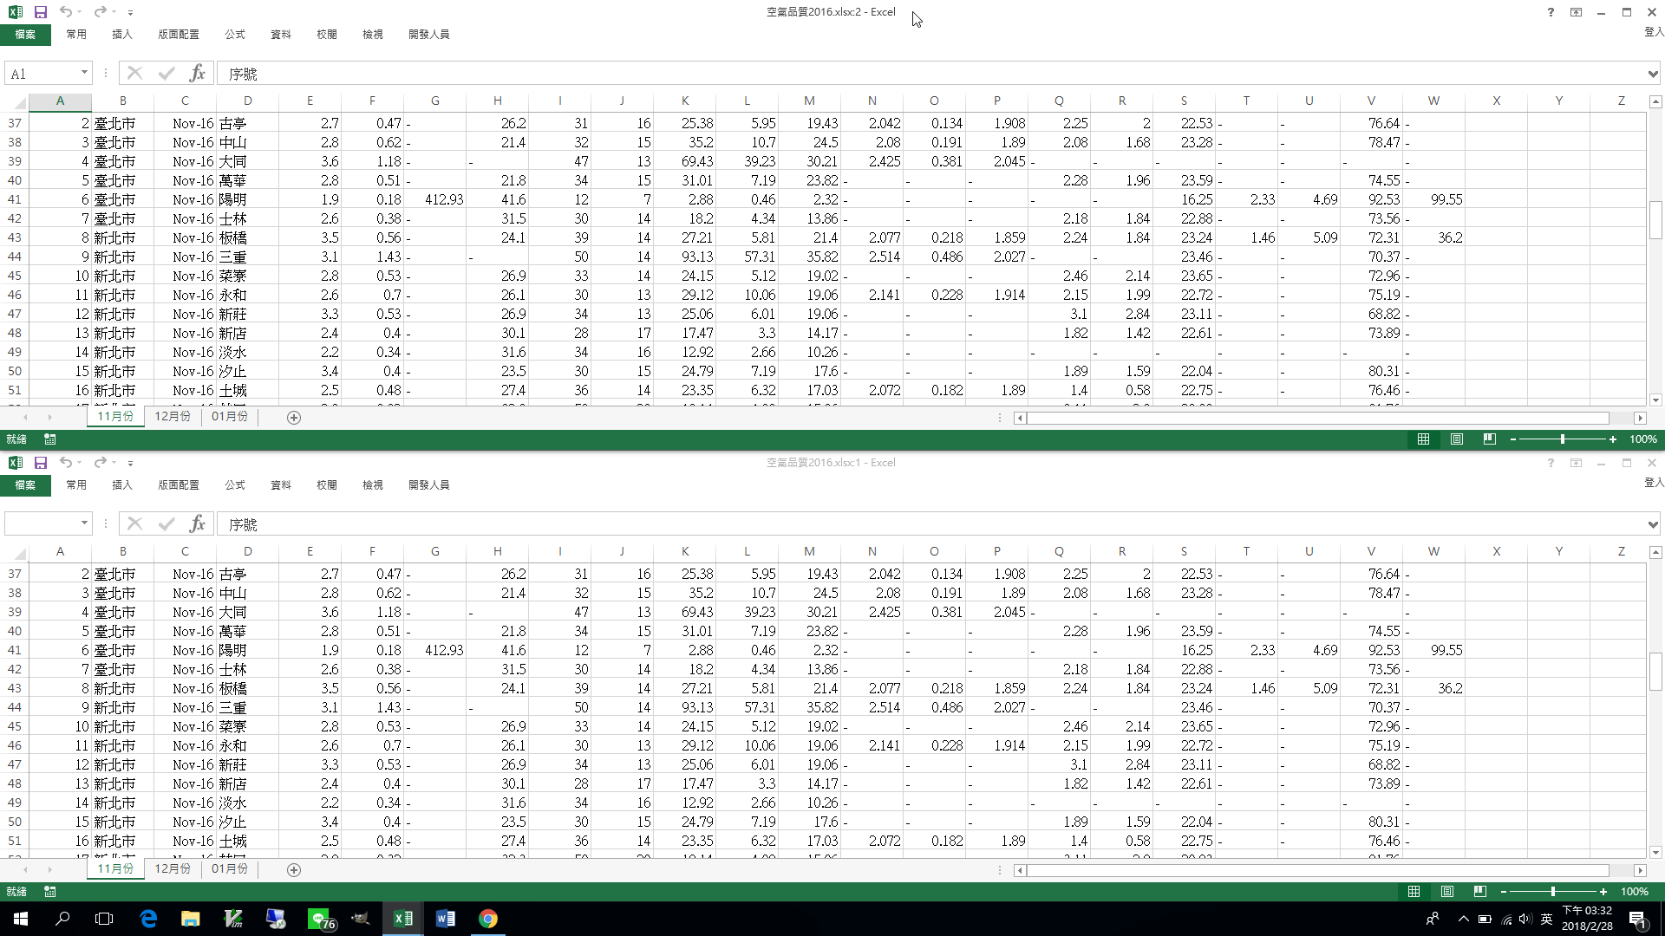Click the Save icon in Quick Access Toolbar
The height and width of the screenshot is (936, 1665).
coord(40,12)
